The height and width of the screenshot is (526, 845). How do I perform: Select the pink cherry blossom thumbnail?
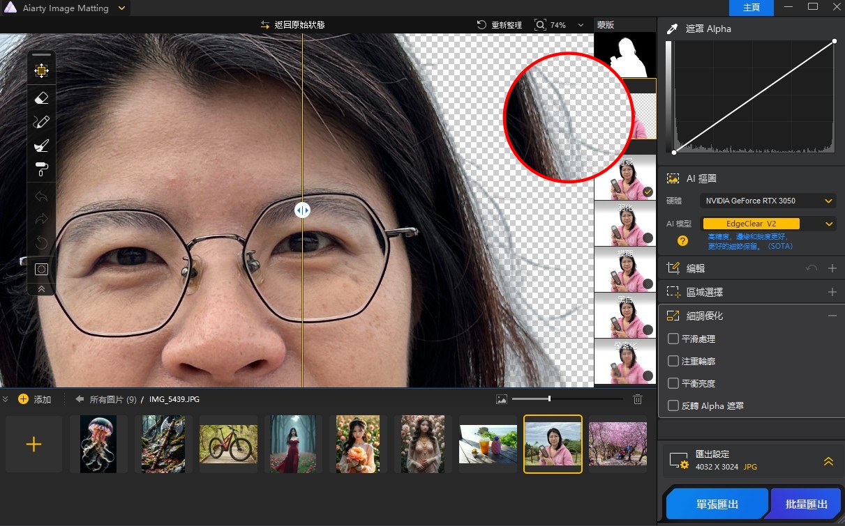[x=618, y=444]
